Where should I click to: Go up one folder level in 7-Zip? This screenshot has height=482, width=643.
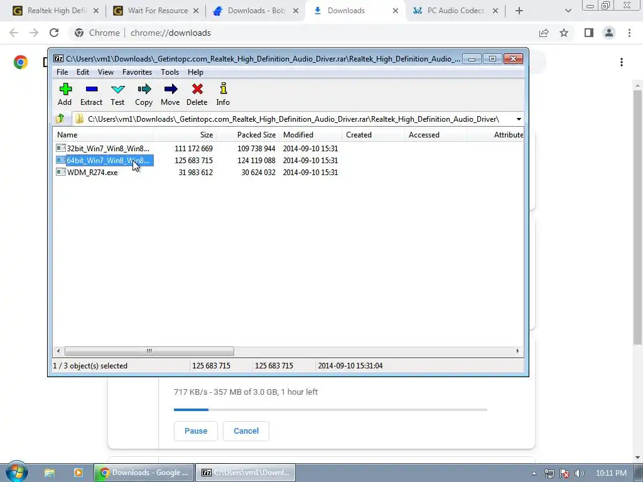click(60, 119)
